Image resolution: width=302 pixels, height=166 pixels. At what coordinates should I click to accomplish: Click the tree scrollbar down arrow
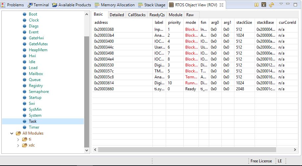87,150
